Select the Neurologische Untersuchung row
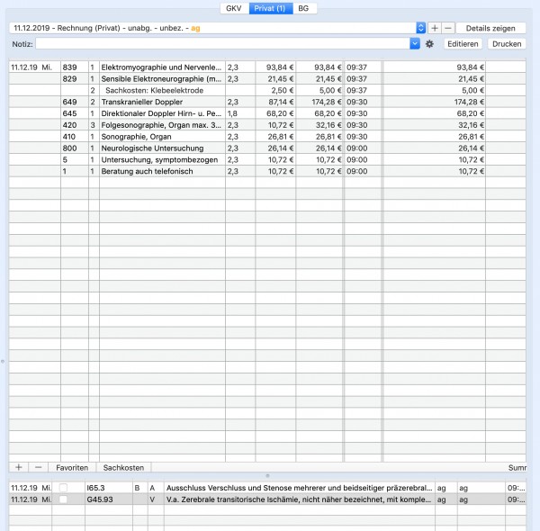The image size is (540, 531). [267, 148]
